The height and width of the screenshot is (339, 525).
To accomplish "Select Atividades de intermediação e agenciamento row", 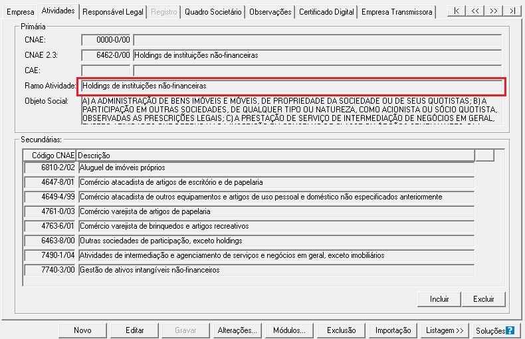I will (x=276, y=255).
